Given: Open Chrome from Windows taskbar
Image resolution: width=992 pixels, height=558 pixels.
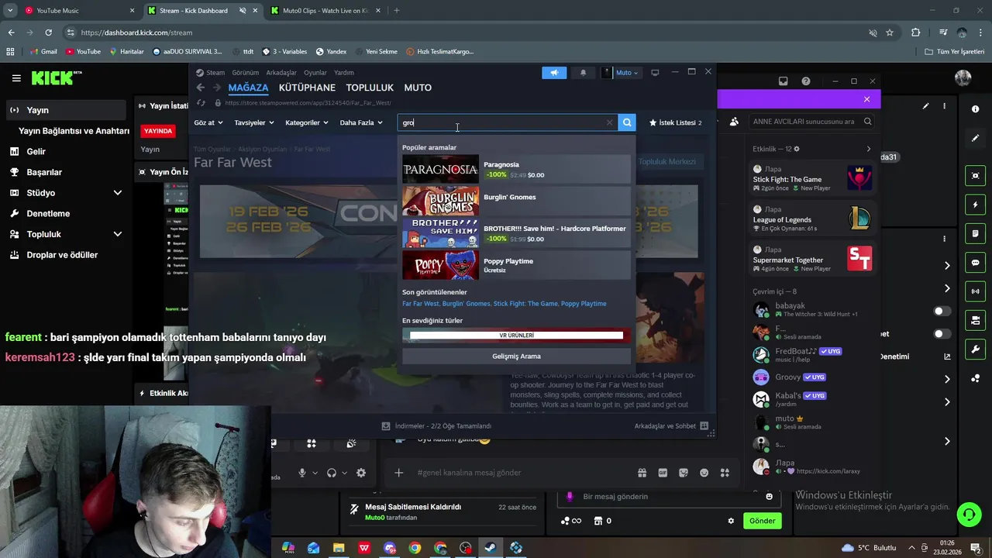Looking at the screenshot, I should tap(415, 548).
